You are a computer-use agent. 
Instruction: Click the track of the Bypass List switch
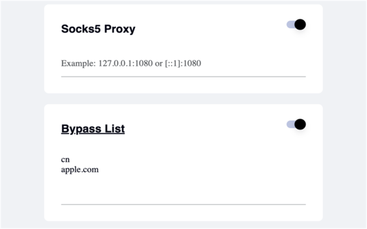click(291, 124)
